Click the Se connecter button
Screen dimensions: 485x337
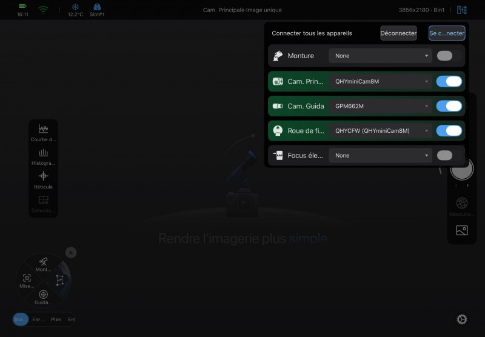pos(447,33)
